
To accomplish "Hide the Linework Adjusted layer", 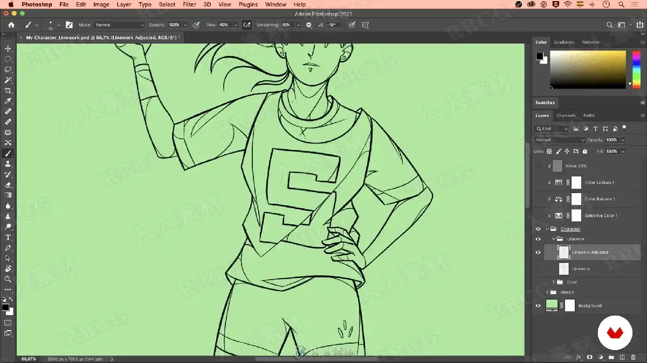I will [538, 252].
